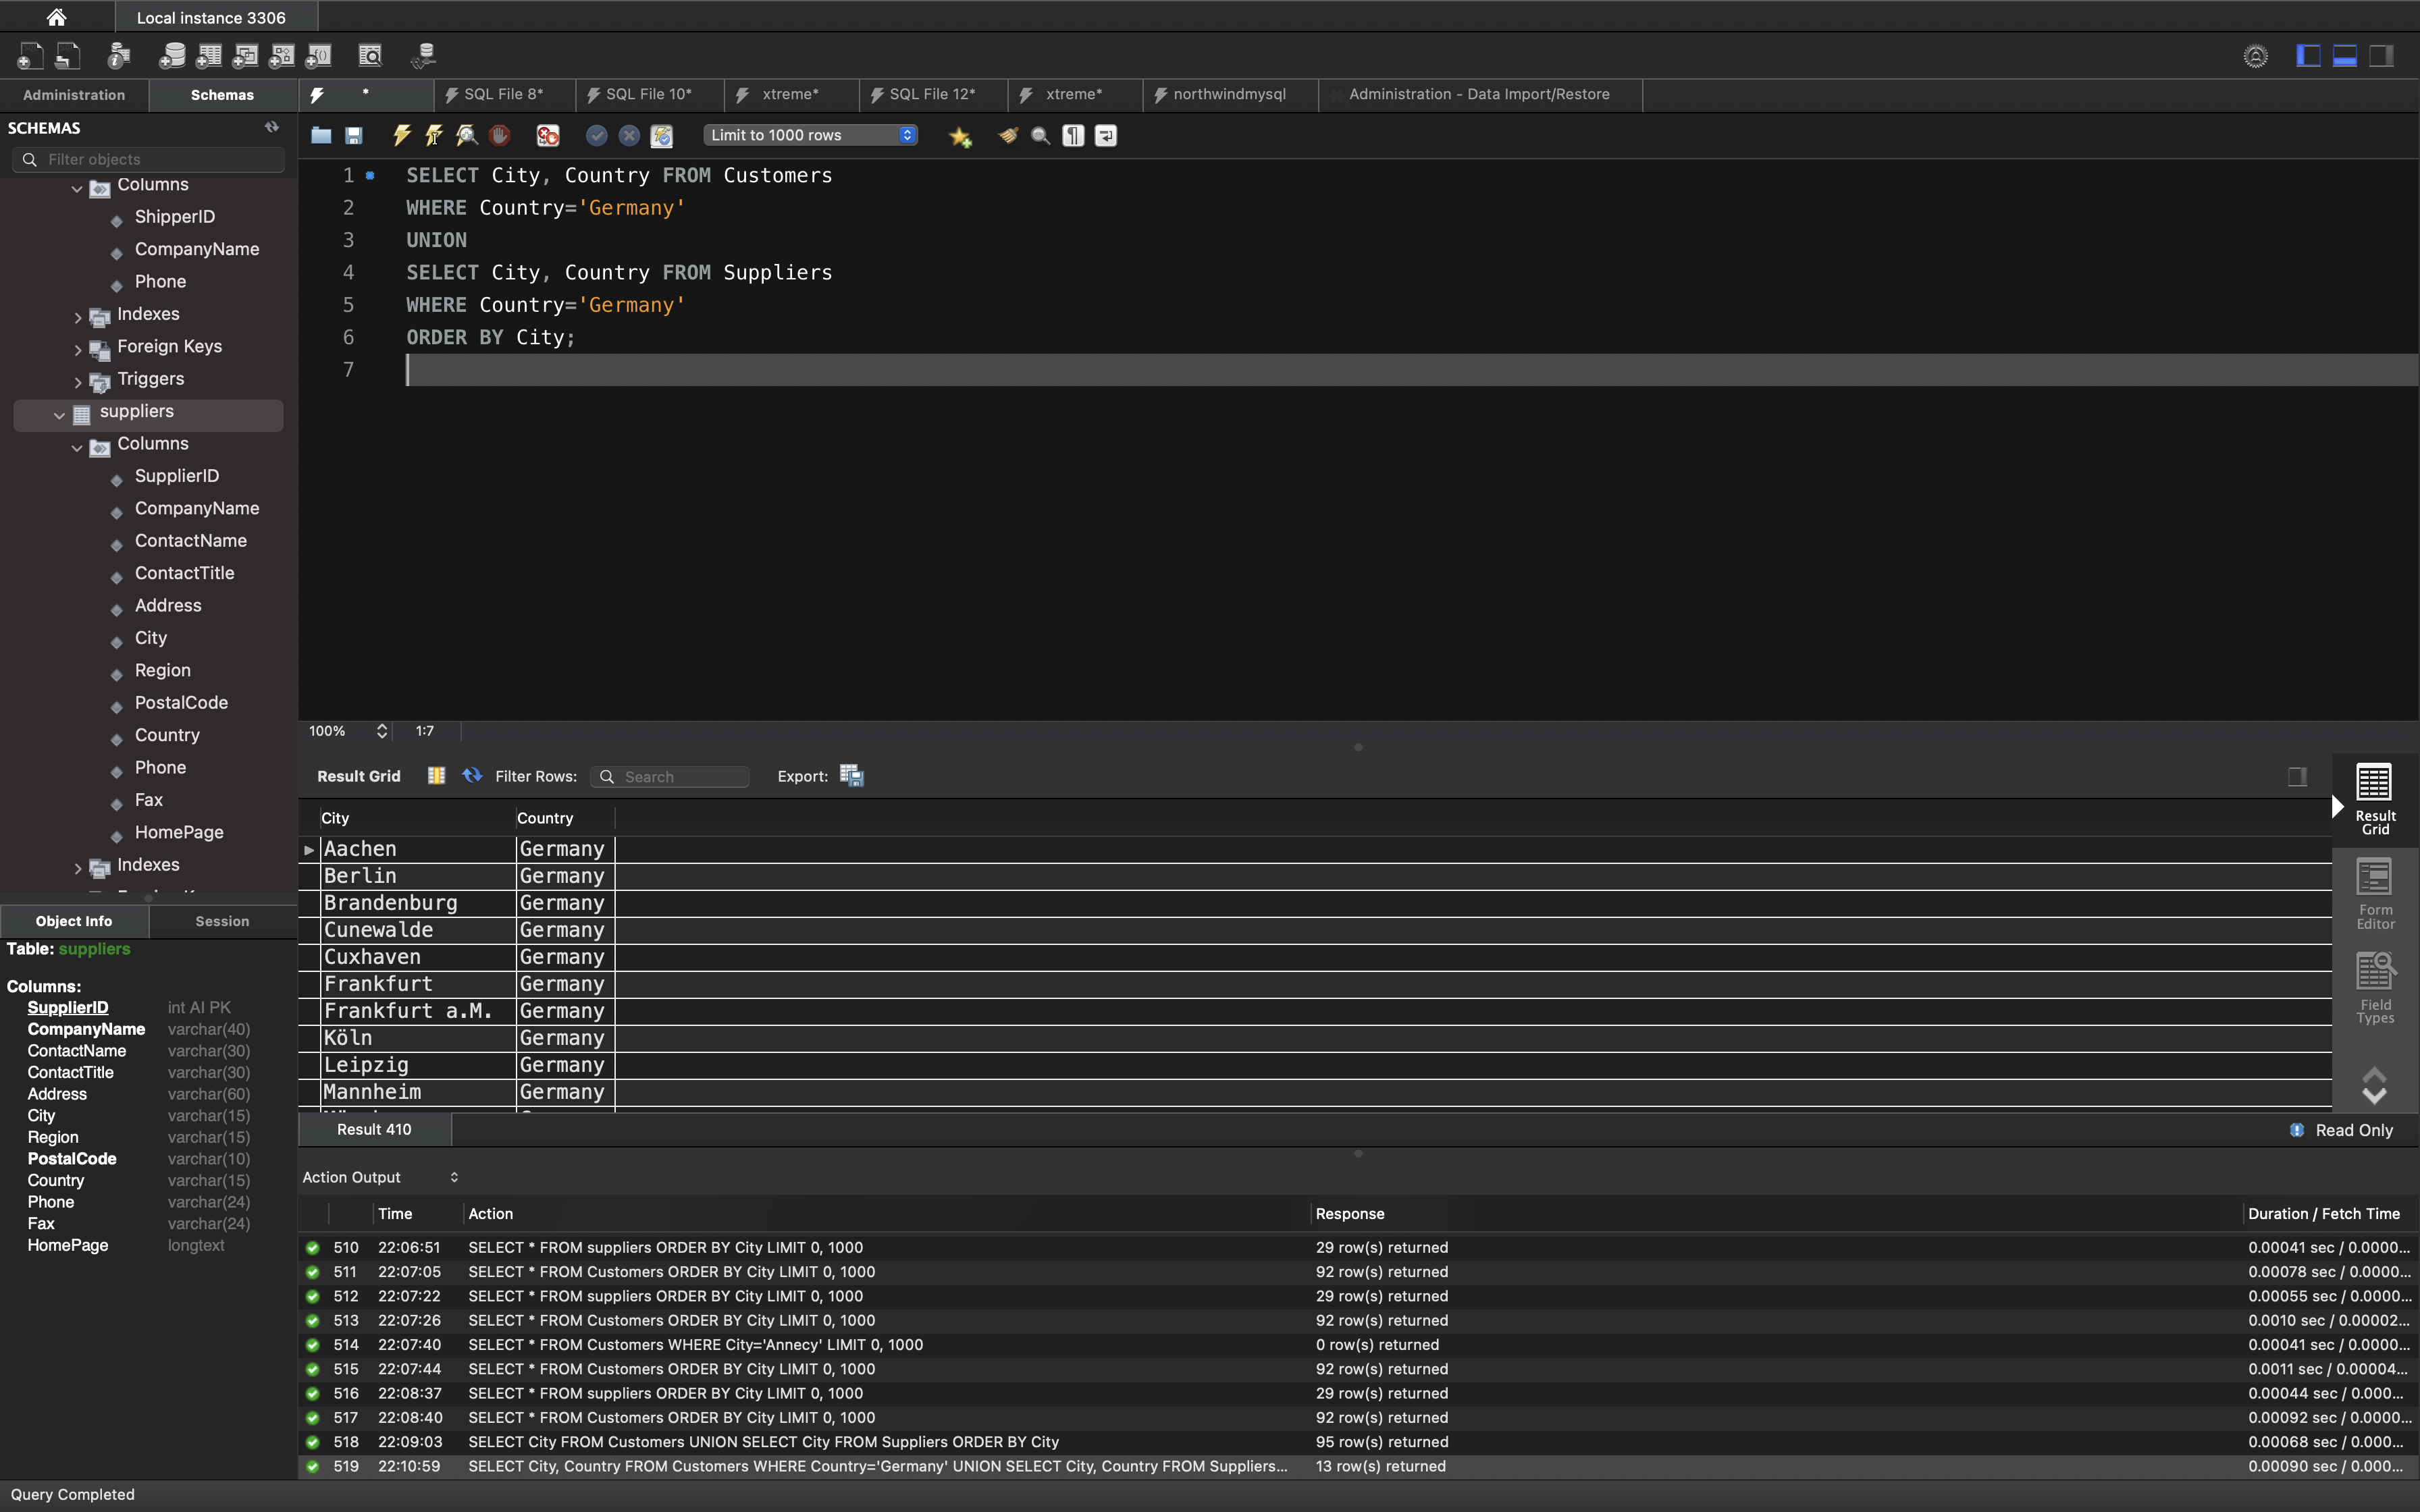Click the Action Output selector

(x=380, y=1177)
